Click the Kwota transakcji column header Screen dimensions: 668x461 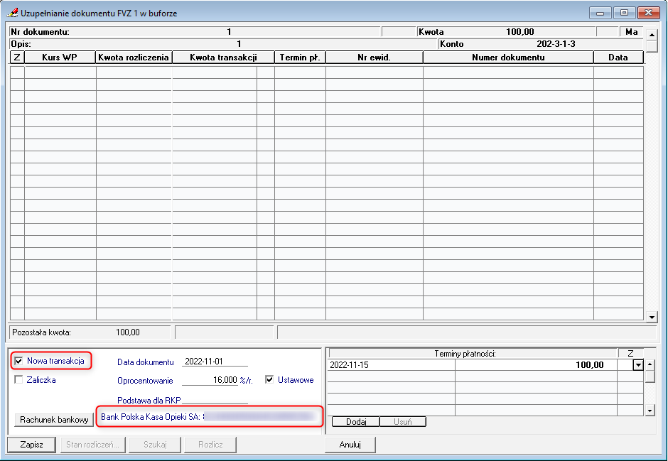(223, 58)
